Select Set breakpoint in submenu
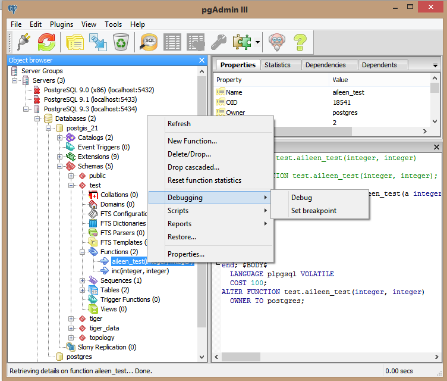This screenshot has height=381, width=447. coord(313,211)
